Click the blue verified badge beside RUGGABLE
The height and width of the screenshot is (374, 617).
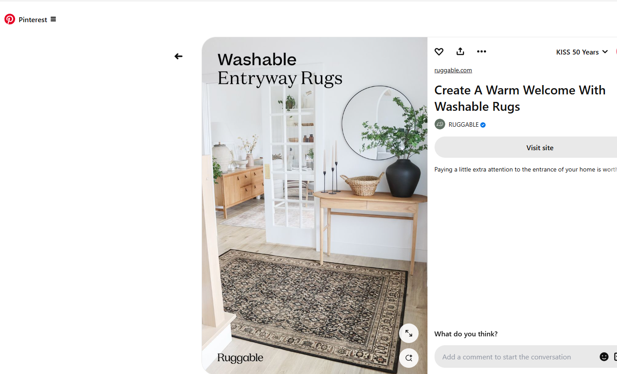pyautogui.click(x=483, y=125)
